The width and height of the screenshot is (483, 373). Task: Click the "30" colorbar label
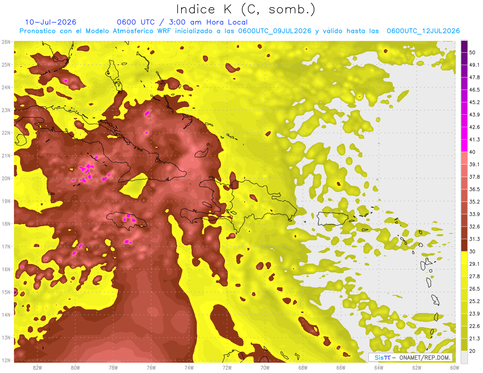pyautogui.click(x=473, y=251)
